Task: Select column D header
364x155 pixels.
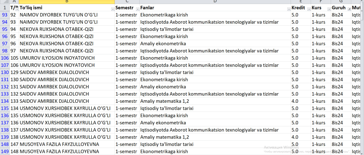Action: (x=215, y=2)
